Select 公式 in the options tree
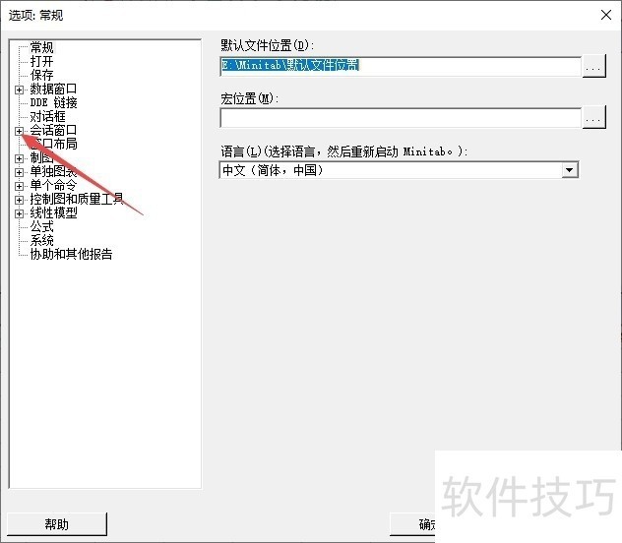622x543 pixels. tap(41, 226)
